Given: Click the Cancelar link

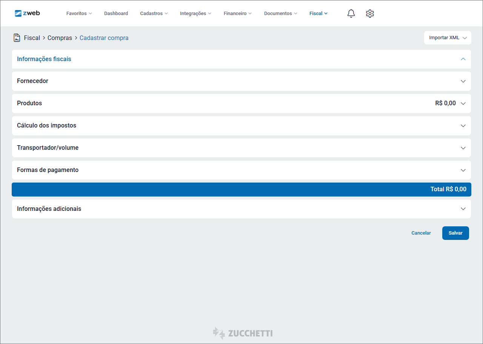Looking at the screenshot, I should tap(421, 233).
